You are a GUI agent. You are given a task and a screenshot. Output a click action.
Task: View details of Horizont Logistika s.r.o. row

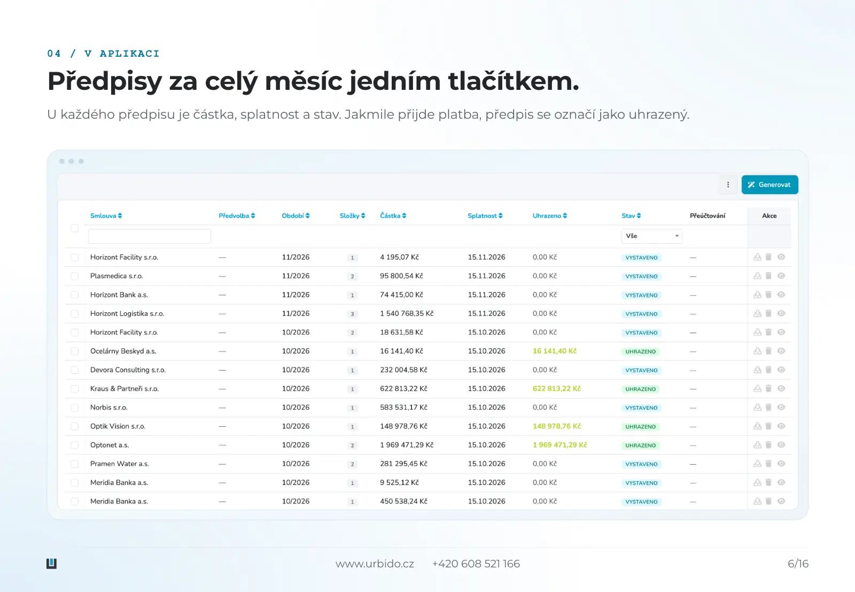(x=781, y=313)
